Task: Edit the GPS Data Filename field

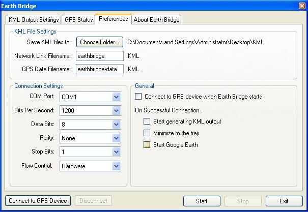Action: click(100, 69)
